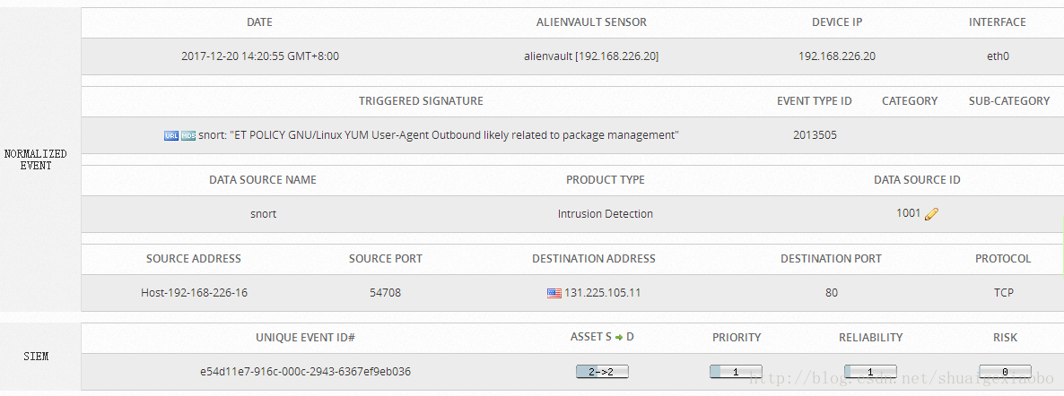Image resolution: width=1064 pixels, height=396 pixels.
Task: Click the NORMALIZED EVENT section label
Action: [x=35, y=159]
